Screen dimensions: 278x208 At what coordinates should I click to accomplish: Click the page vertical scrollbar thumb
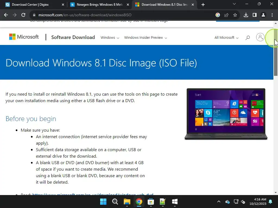[276, 53]
